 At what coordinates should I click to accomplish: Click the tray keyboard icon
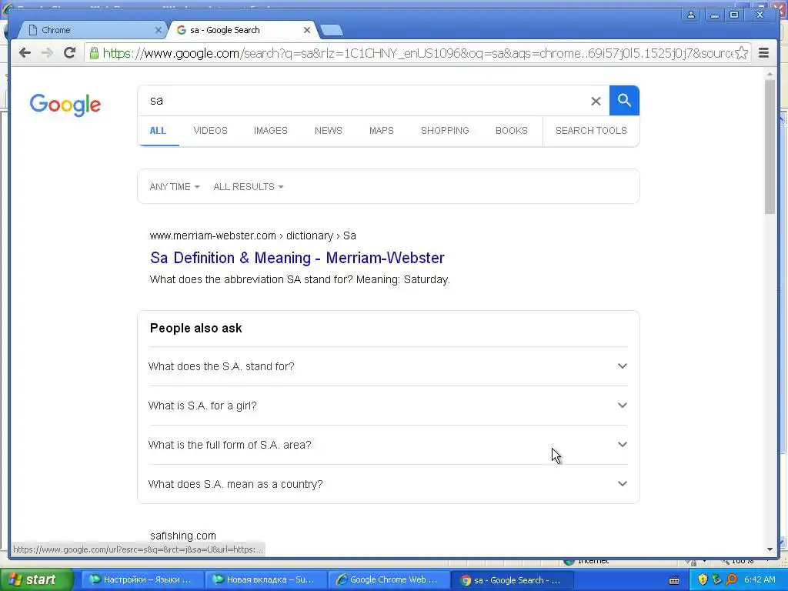[x=674, y=580]
